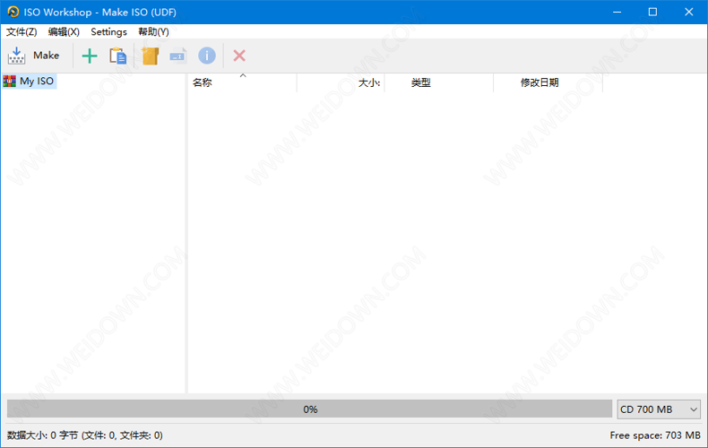Screen dimensions: 708x448
Task: Click the 0% capacity progress bar
Action: pyautogui.click(x=310, y=409)
